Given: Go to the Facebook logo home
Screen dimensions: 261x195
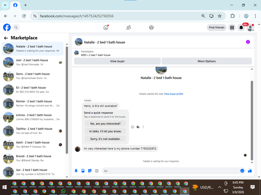Looking at the screenshot, I should 7,28.
